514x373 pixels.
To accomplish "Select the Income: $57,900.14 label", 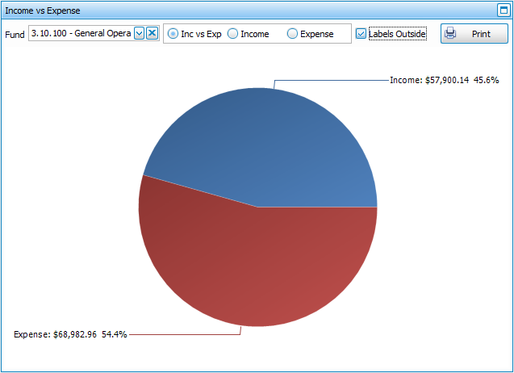I will [444, 80].
